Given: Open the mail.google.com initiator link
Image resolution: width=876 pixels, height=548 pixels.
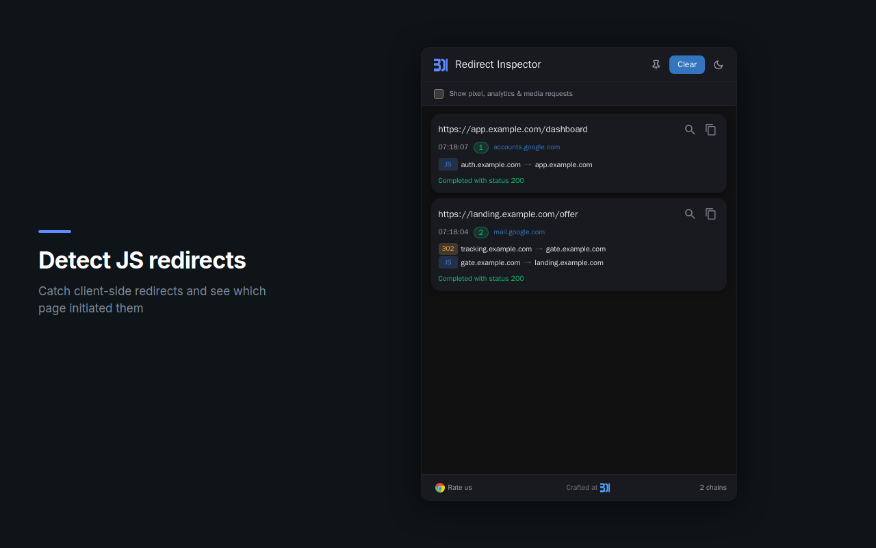Looking at the screenshot, I should click(519, 232).
